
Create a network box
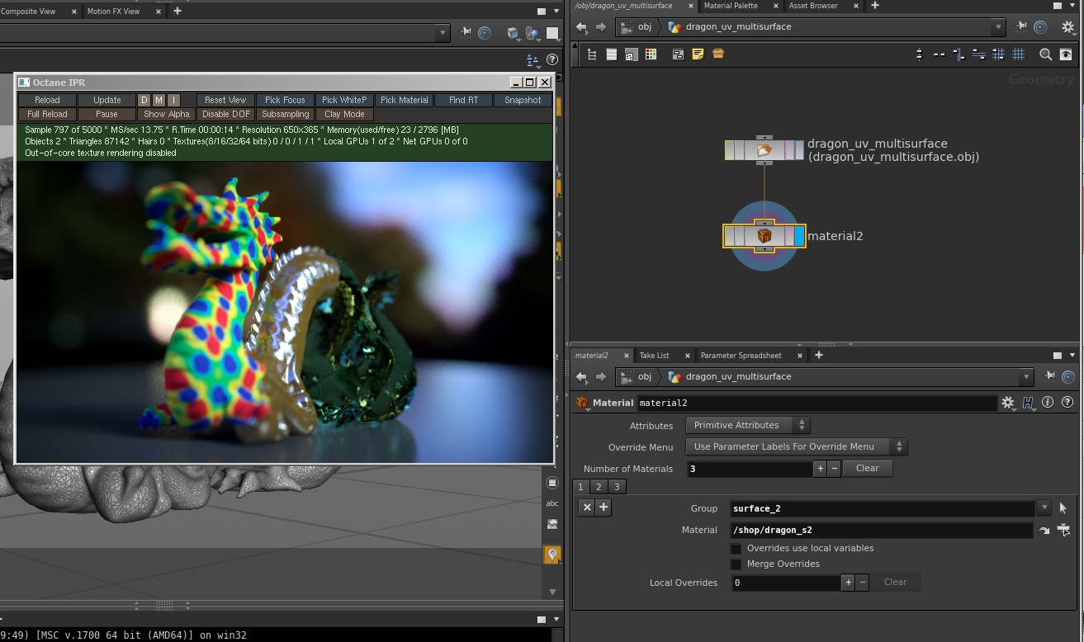coord(678,54)
